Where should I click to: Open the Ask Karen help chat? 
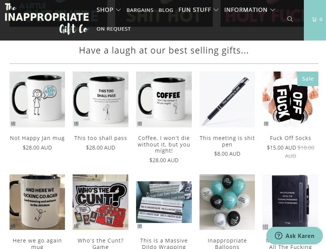(x=295, y=236)
